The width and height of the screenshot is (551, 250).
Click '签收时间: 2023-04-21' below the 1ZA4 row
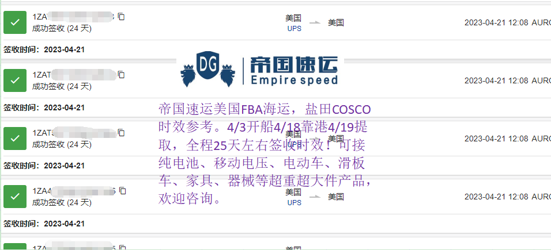tap(44, 224)
